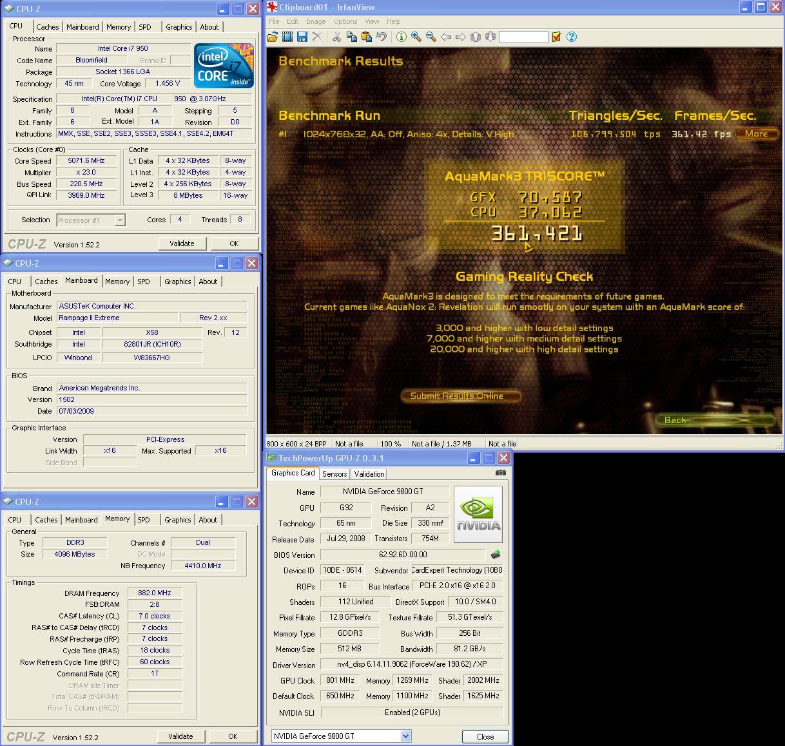Click the Intel Core i7 inside logo
The image size is (785, 746).
[224, 66]
